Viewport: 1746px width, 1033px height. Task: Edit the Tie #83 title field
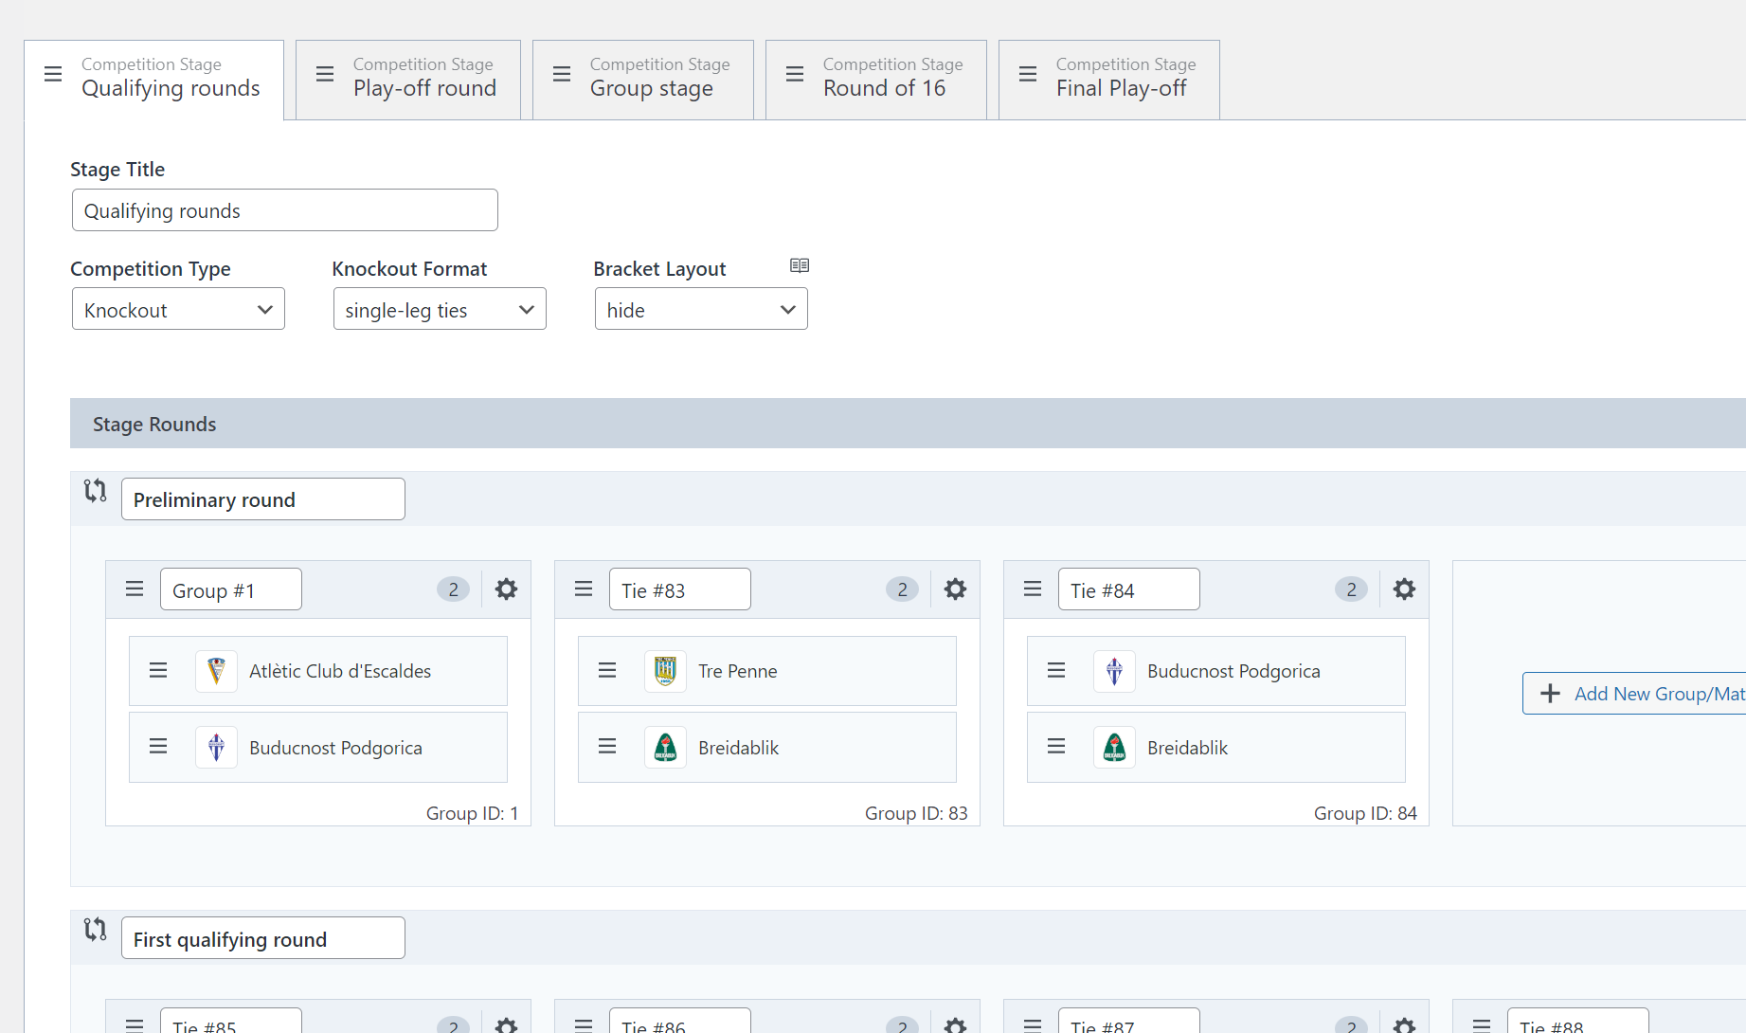[x=680, y=589]
